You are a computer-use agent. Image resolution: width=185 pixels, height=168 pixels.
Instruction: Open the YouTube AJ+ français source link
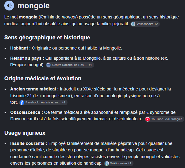pos(164,119)
